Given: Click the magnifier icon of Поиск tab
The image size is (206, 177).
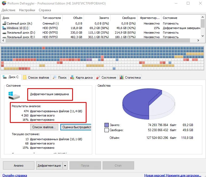Looking at the screenshot, I should tap(55, 77).
